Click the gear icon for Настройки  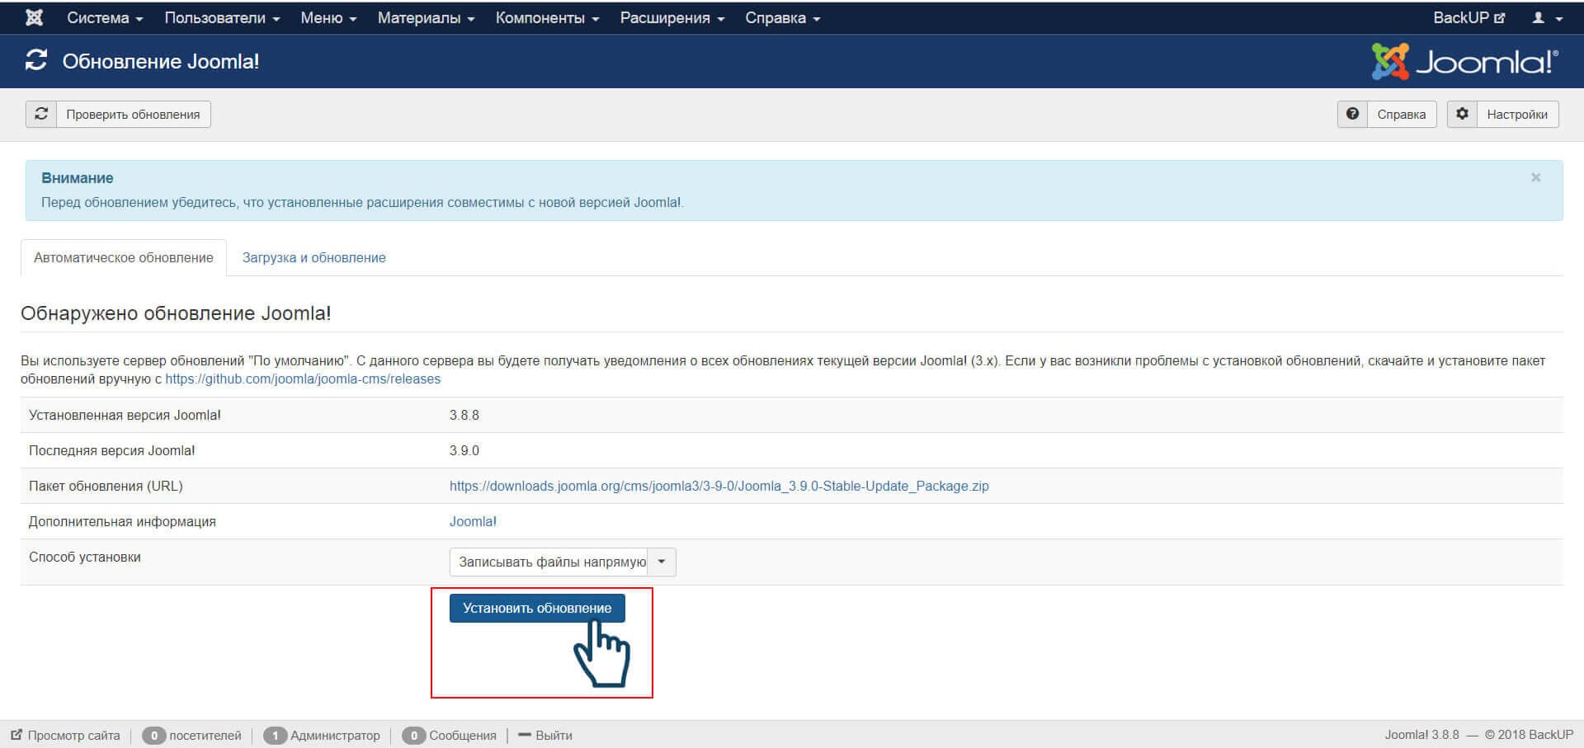(x=1462, y=114)
